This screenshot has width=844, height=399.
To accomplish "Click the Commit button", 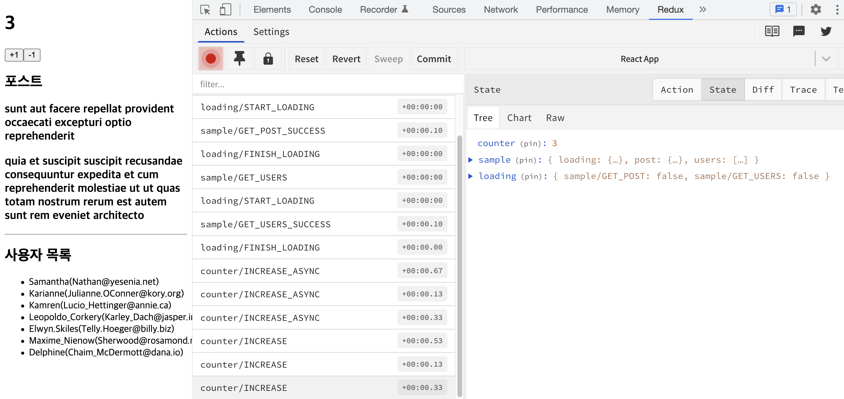I will point(433,59).
